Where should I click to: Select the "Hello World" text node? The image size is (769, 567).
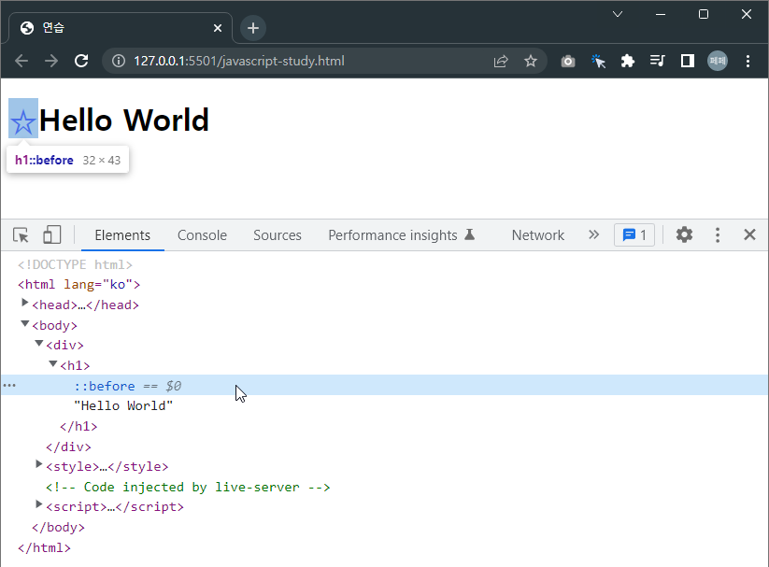pos(123,406)
